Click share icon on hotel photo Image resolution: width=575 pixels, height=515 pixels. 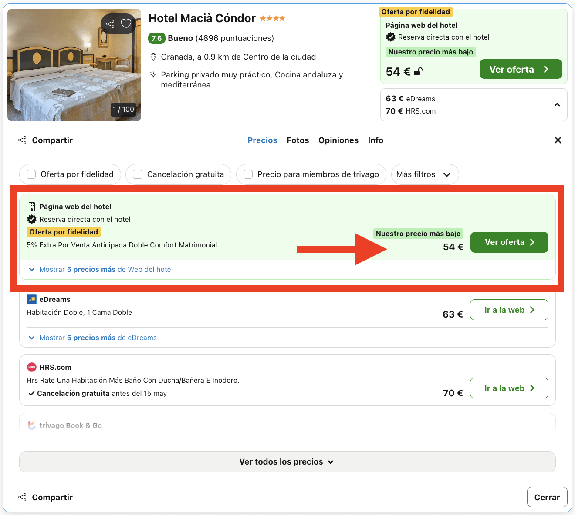(x=110, y=24)
